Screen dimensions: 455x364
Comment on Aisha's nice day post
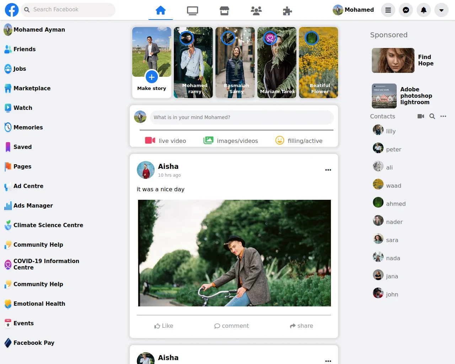coord(232,326)
